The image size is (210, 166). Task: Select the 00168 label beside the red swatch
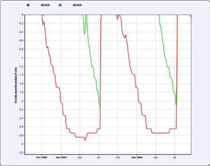click(x=45, y=5)
